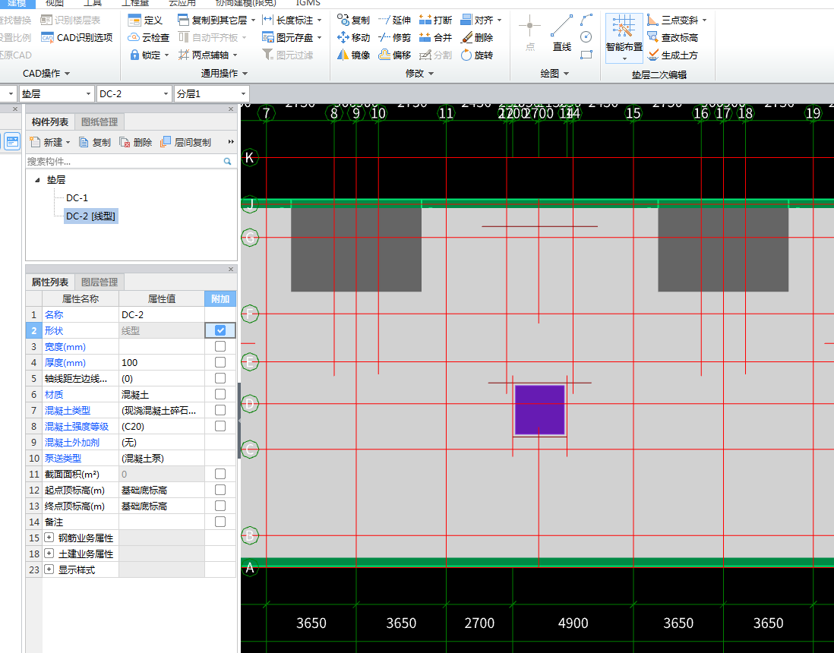Uncheck the 形状 row attach checkbox
The image size is (834, 653).
pyautogui.click(x=220, y=330)
